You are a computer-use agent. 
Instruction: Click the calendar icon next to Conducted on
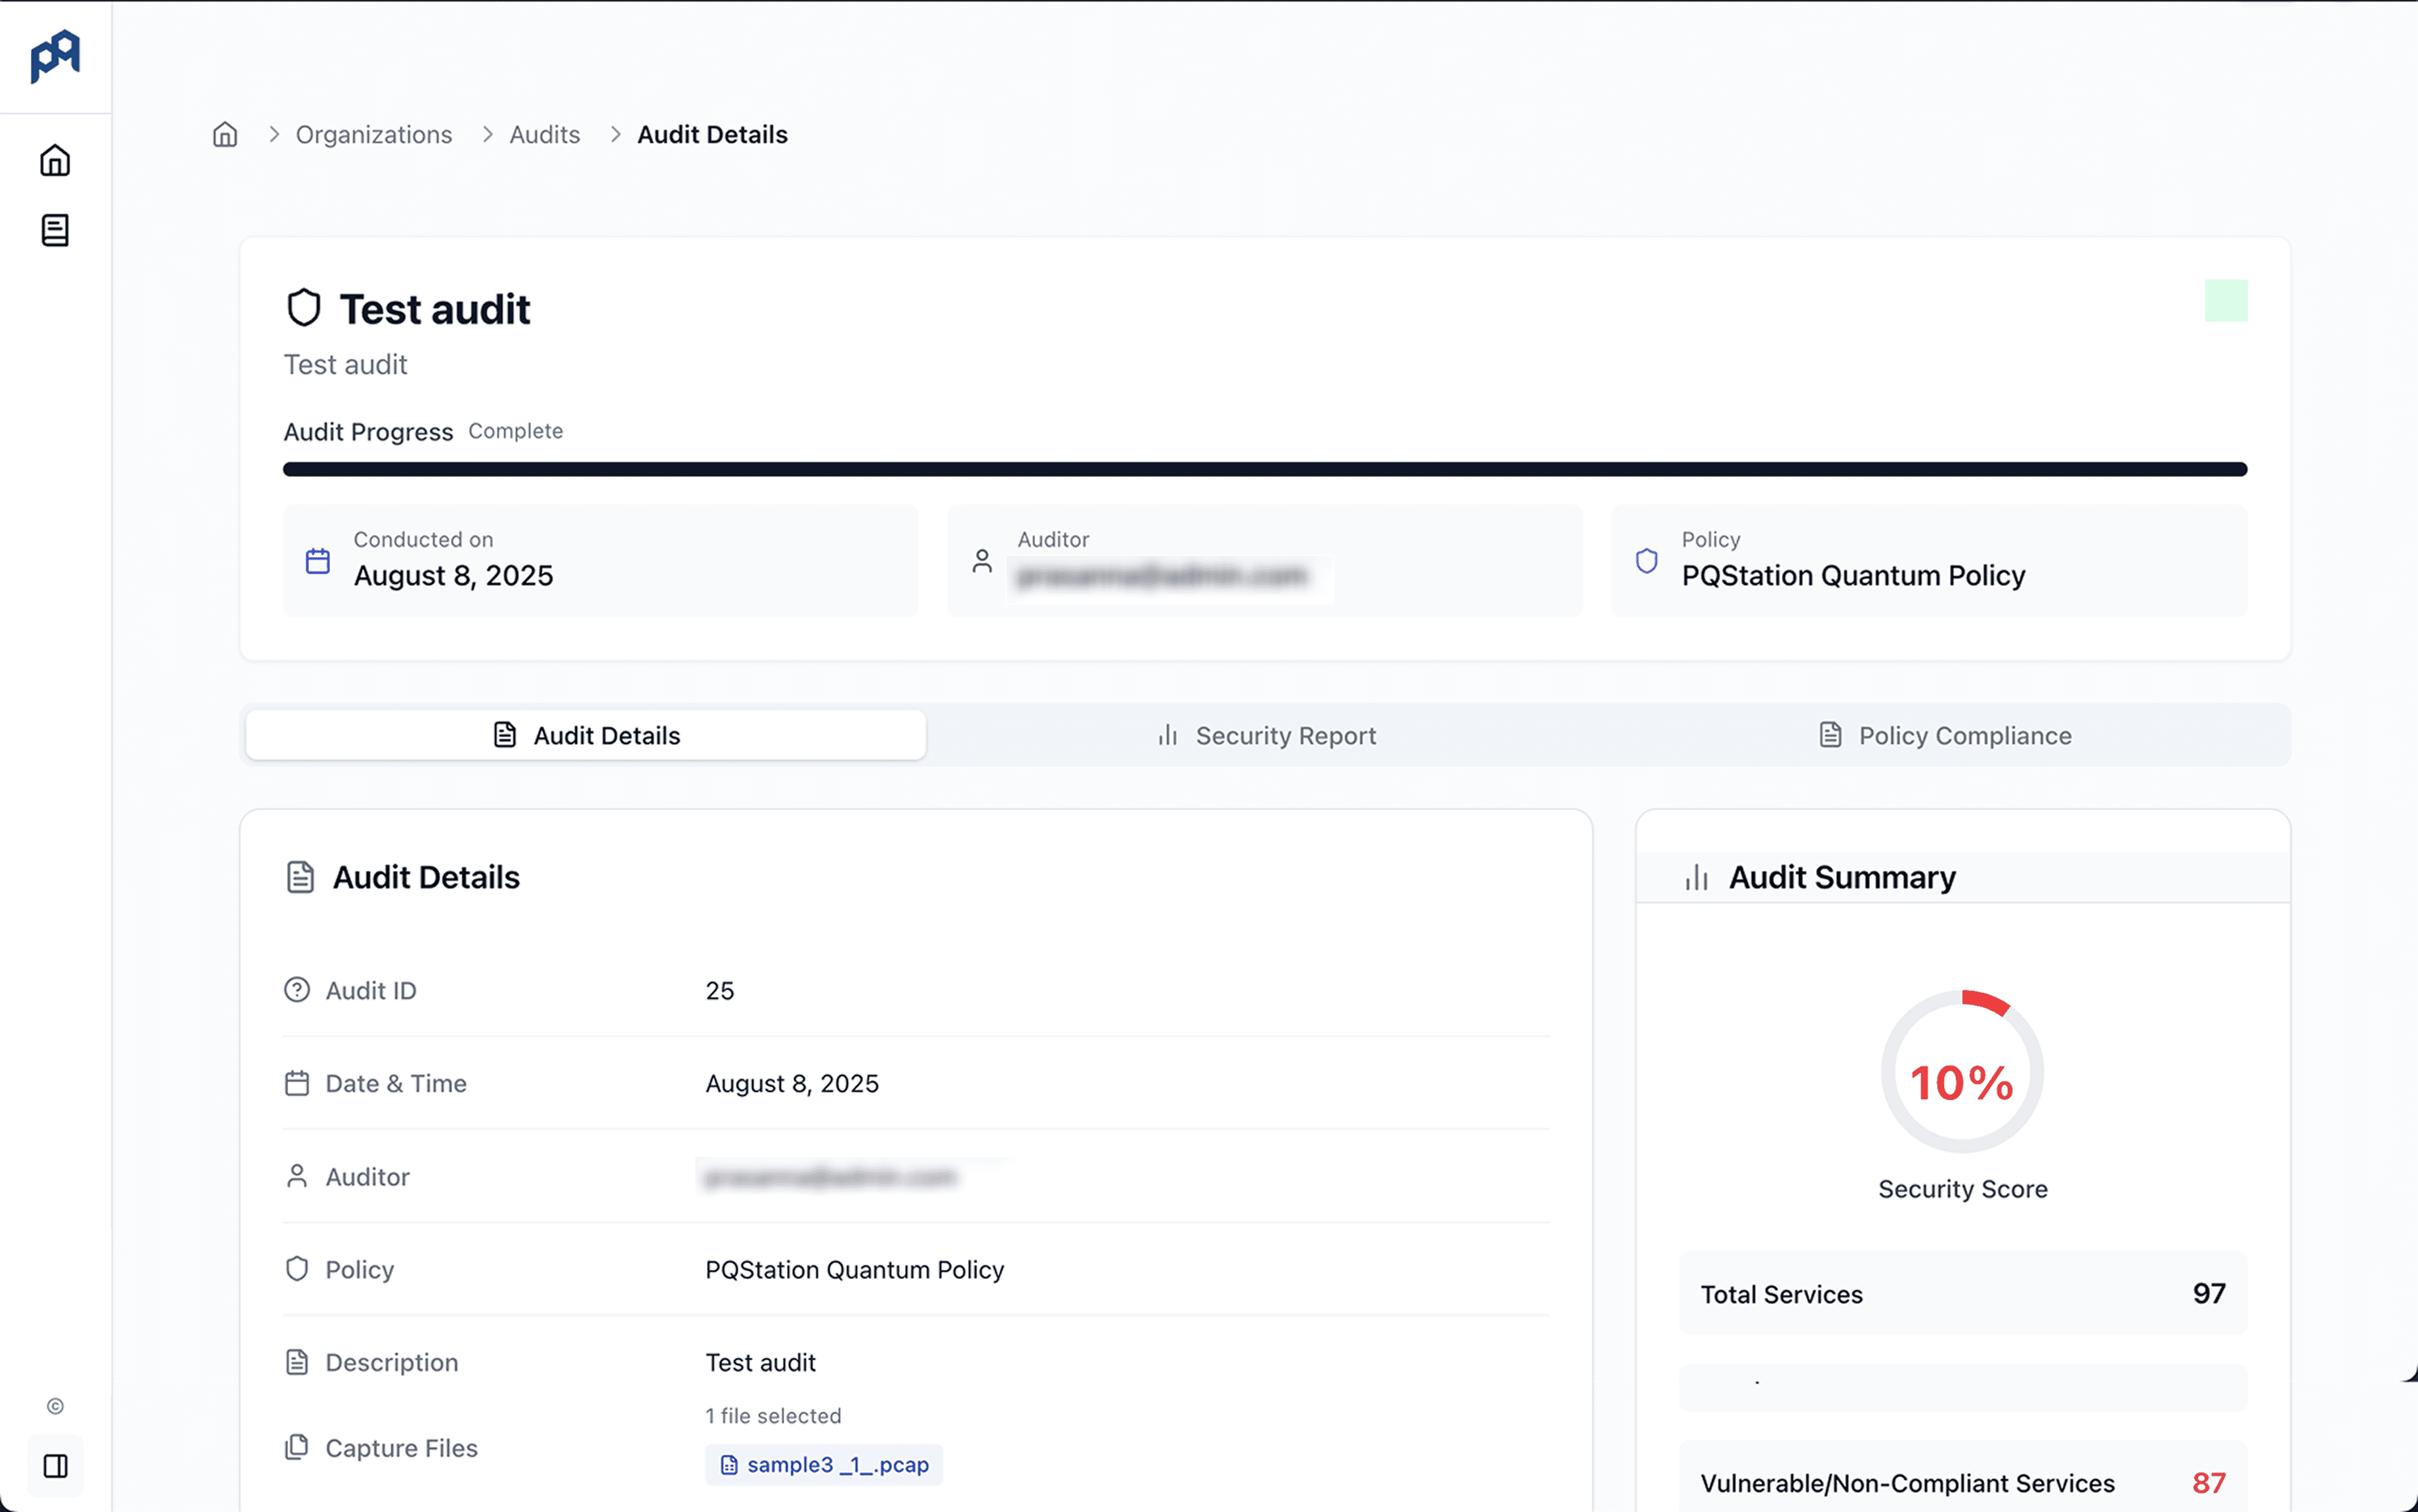click(318, 561)
